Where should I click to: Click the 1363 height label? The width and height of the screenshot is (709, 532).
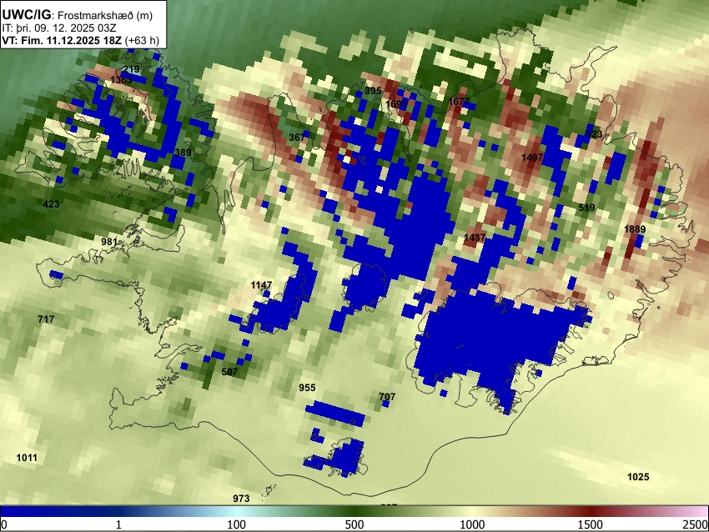[121, 80]
